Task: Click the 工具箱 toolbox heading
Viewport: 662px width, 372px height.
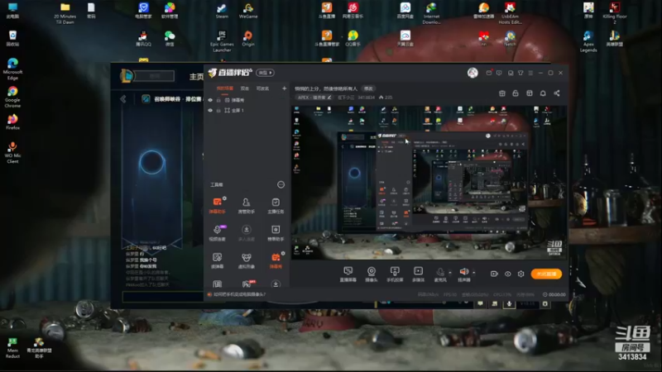Action: (217, 184)
